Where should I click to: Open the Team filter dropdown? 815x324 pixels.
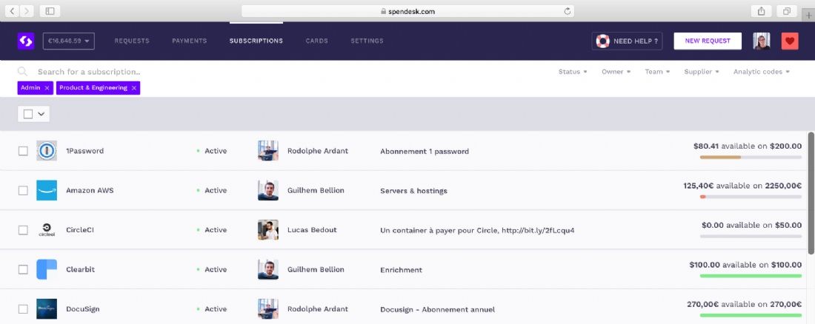pos(657,72)
